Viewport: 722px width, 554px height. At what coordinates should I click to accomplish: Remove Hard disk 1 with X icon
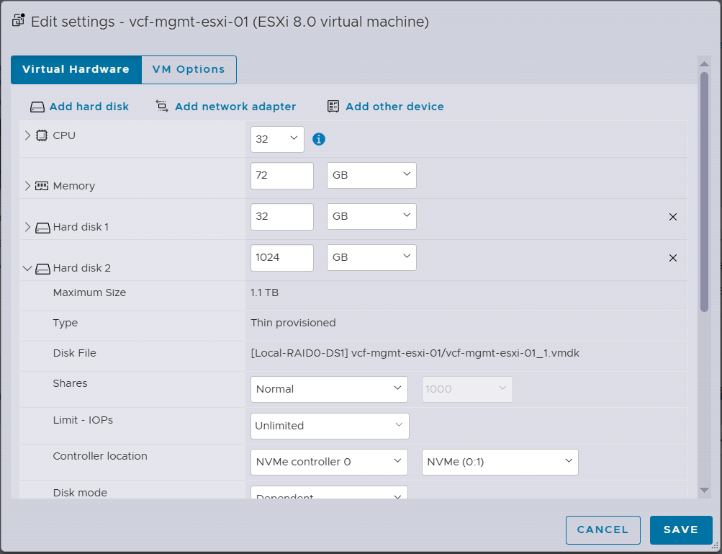tap(673, 217)
